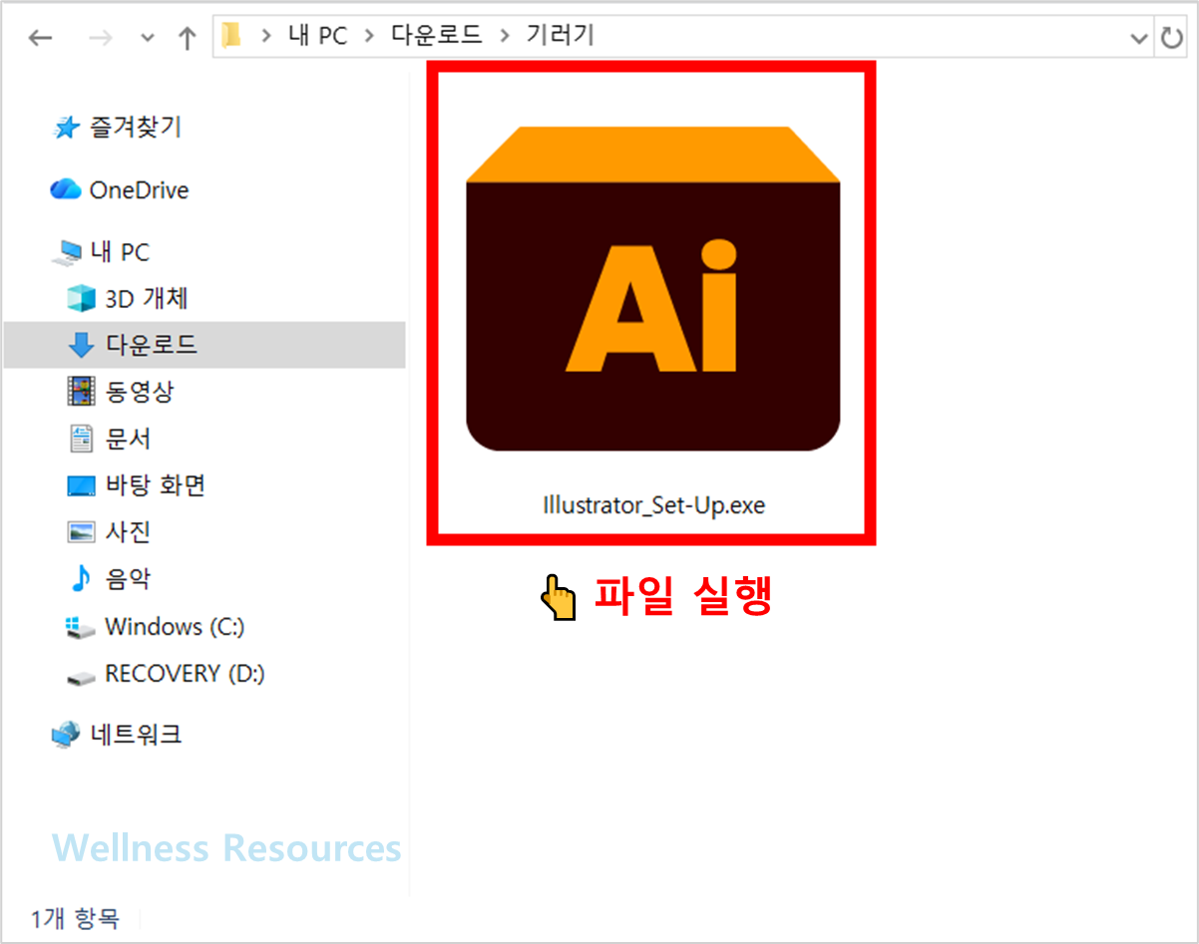Viewport: 1199px width, 944px height.
Task: Open OneDrive in the navigation pane
Action: pyautogui.click(x=139, y=189)
